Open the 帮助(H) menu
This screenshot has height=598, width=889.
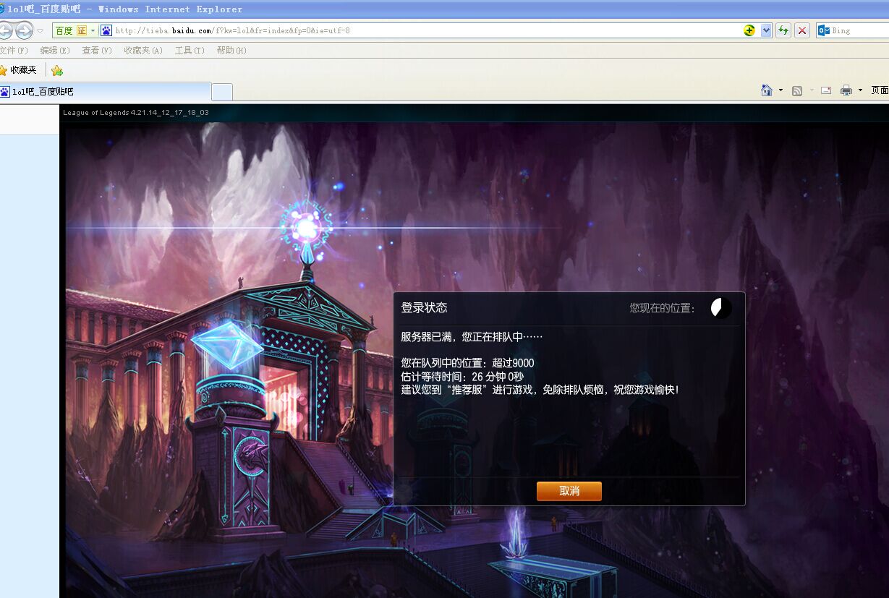pos(231,51)
